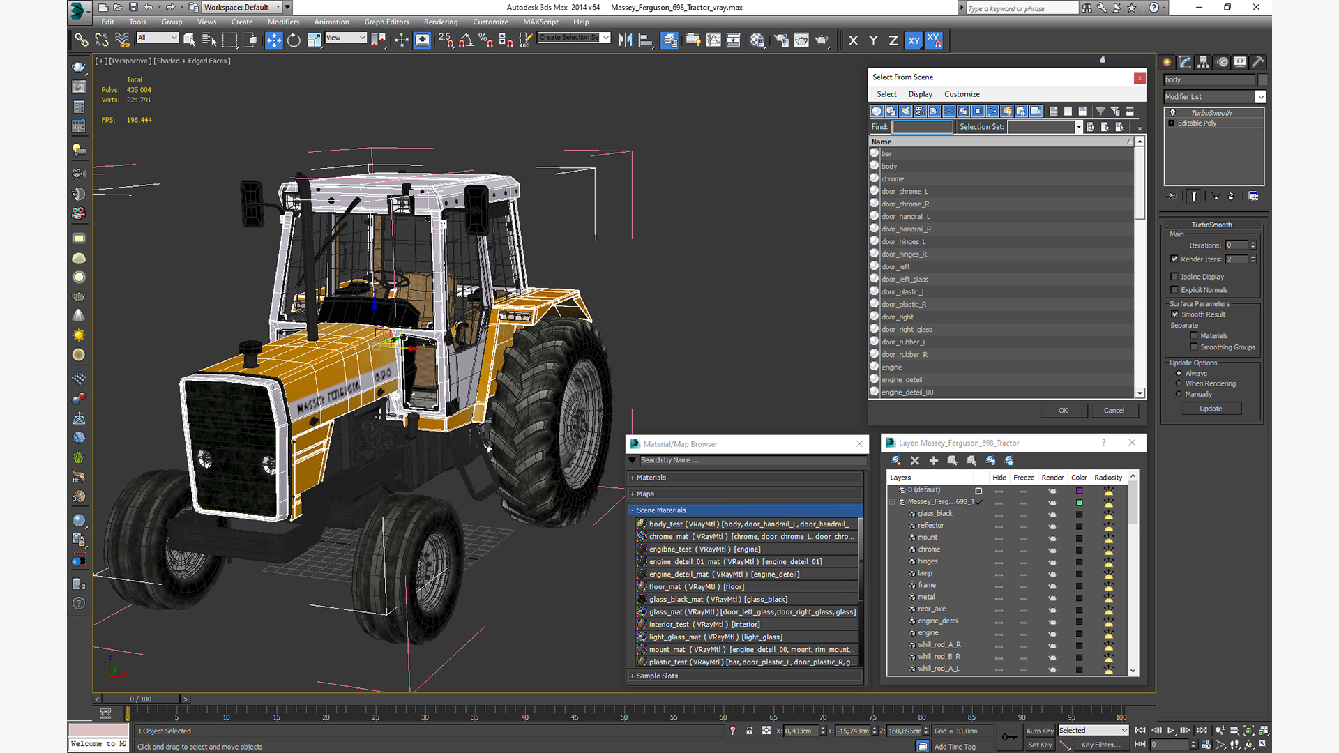1339x753 pixels.
Task: Open Select by Name tool in main toolbar
Action: (209, 40)
